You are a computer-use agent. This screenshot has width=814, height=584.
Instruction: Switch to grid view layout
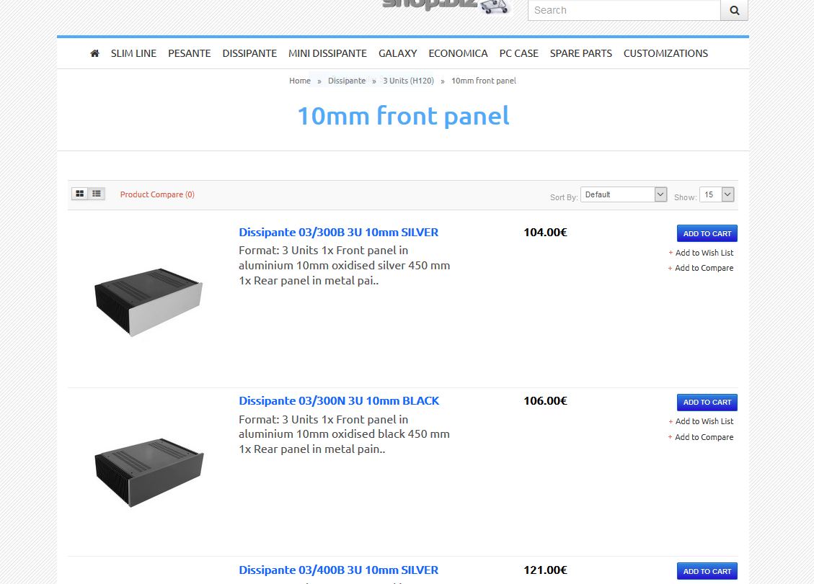(79, 194)
